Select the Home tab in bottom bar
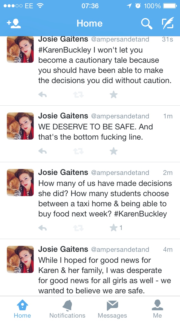180x321 pixels. pyautogui.click(x=22, y=309)
